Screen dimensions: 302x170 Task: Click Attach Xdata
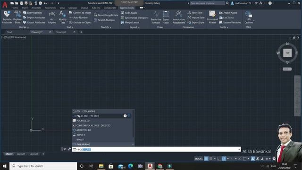(x=228, y=13)
